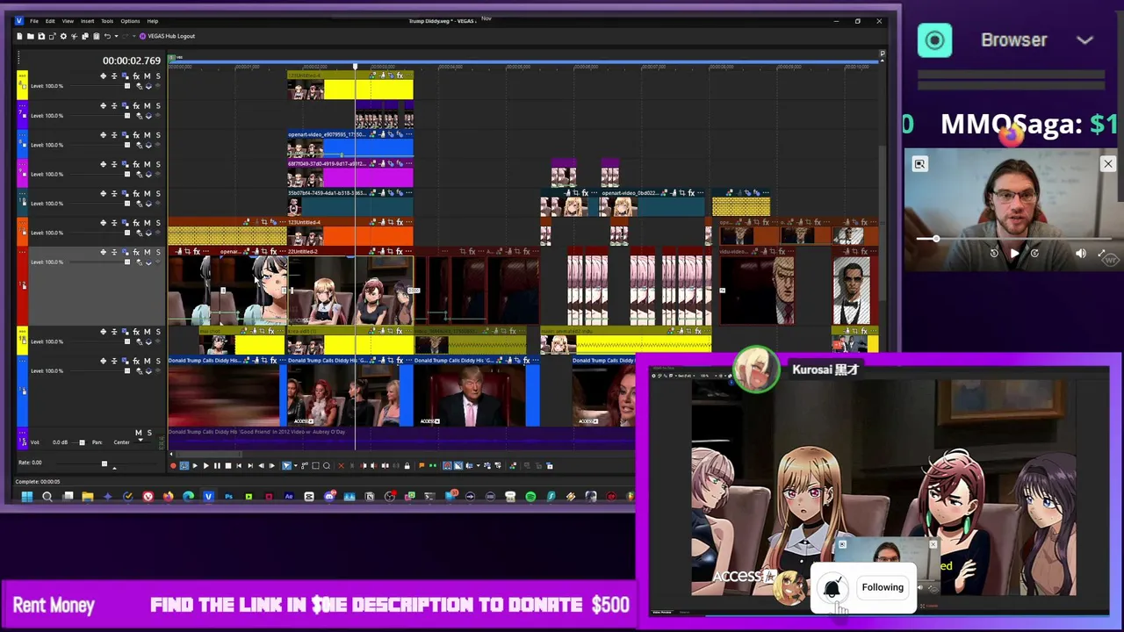
Task: Open the File menu
Action: [x=34, y=21]
